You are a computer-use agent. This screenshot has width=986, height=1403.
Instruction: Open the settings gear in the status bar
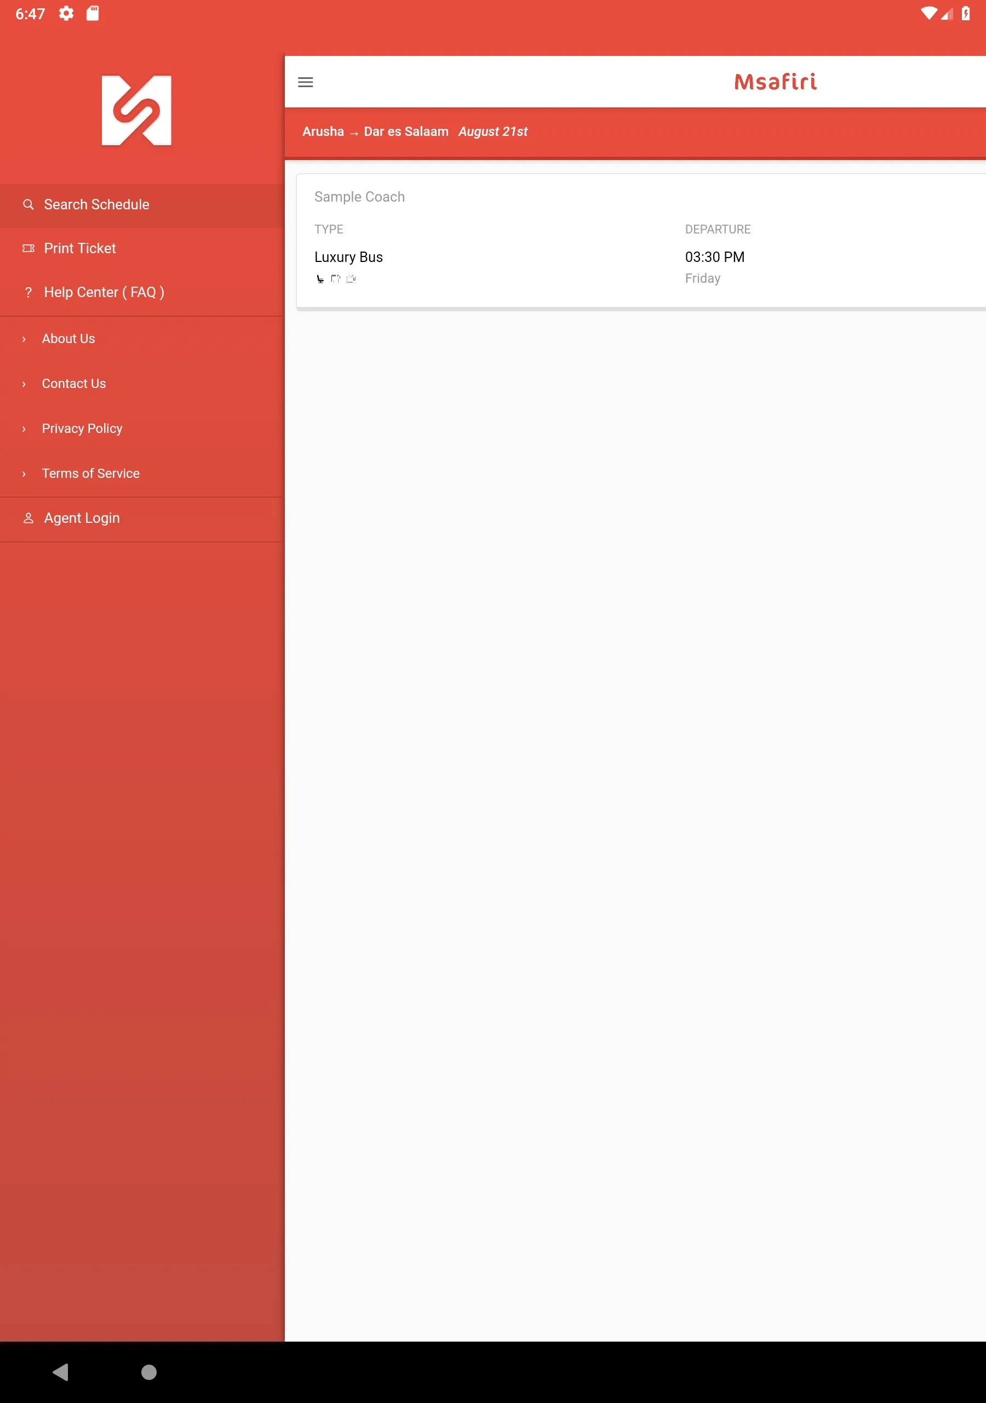[66, 14]
